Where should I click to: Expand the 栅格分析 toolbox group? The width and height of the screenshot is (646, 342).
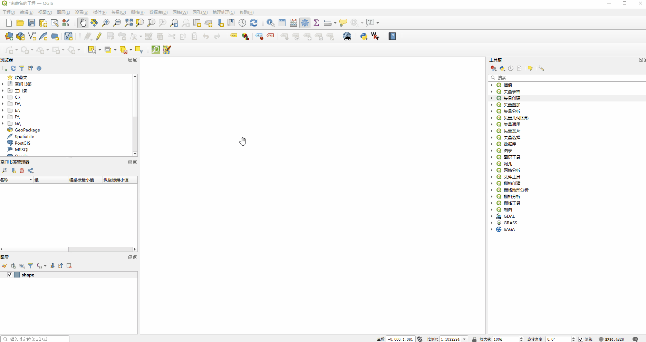(492, 197)
